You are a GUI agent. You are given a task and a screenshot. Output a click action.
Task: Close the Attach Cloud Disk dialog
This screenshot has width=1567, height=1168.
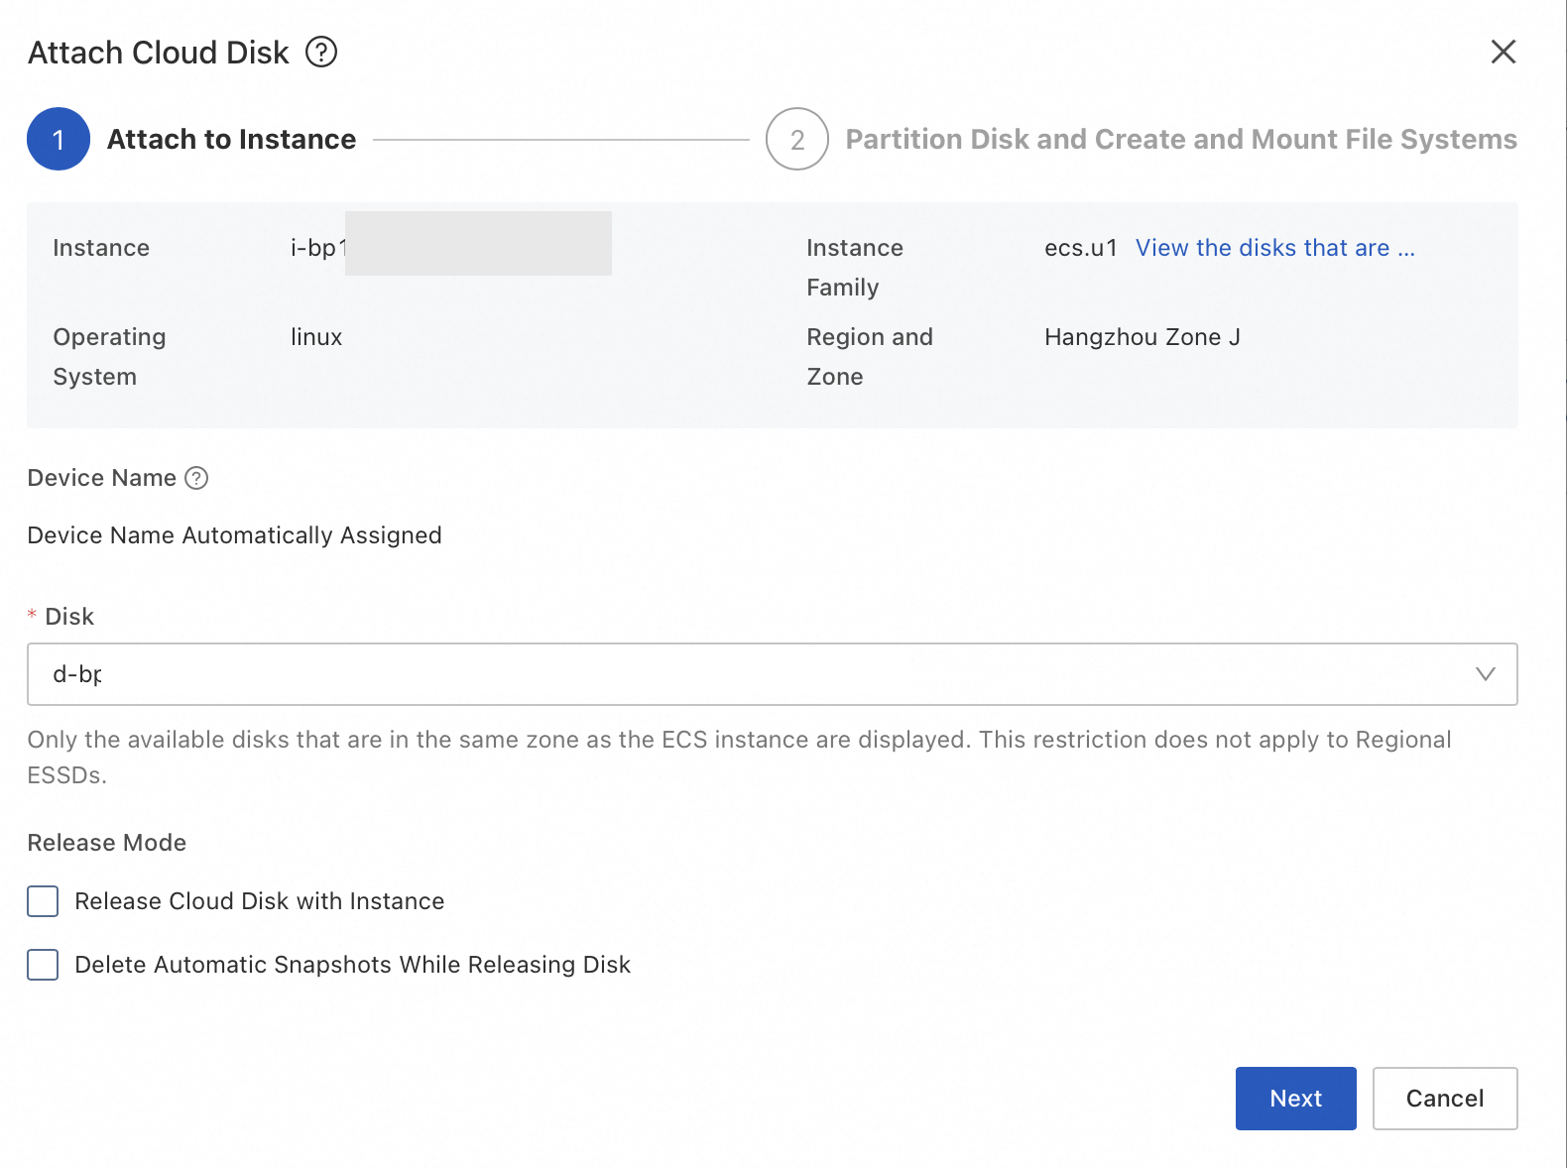[x=1504, y=52]
